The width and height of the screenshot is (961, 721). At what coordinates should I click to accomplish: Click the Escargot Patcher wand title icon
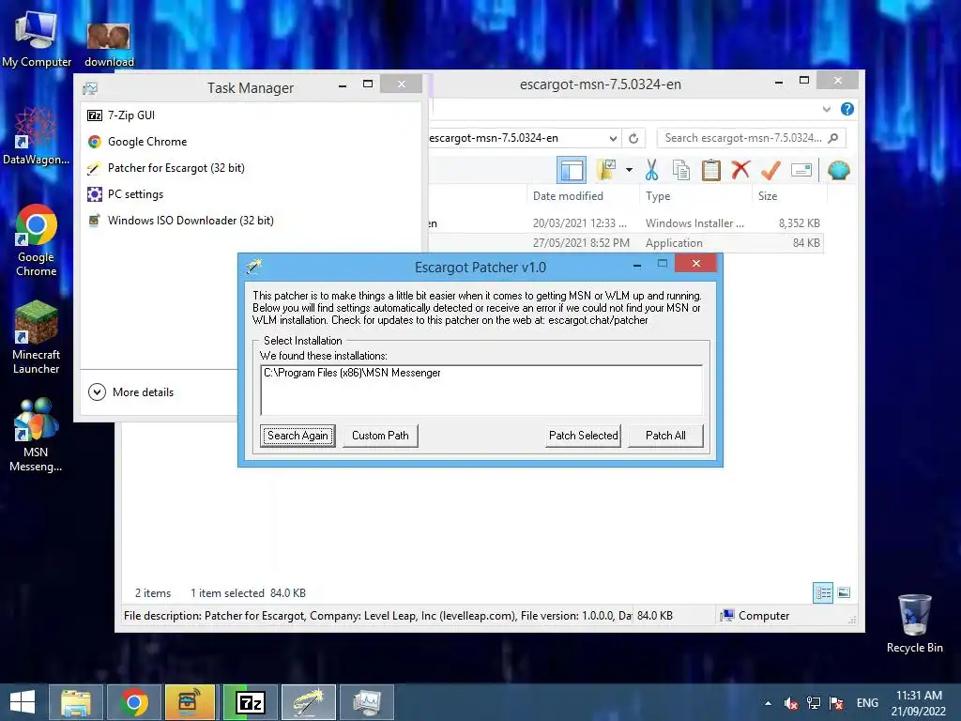253,266
